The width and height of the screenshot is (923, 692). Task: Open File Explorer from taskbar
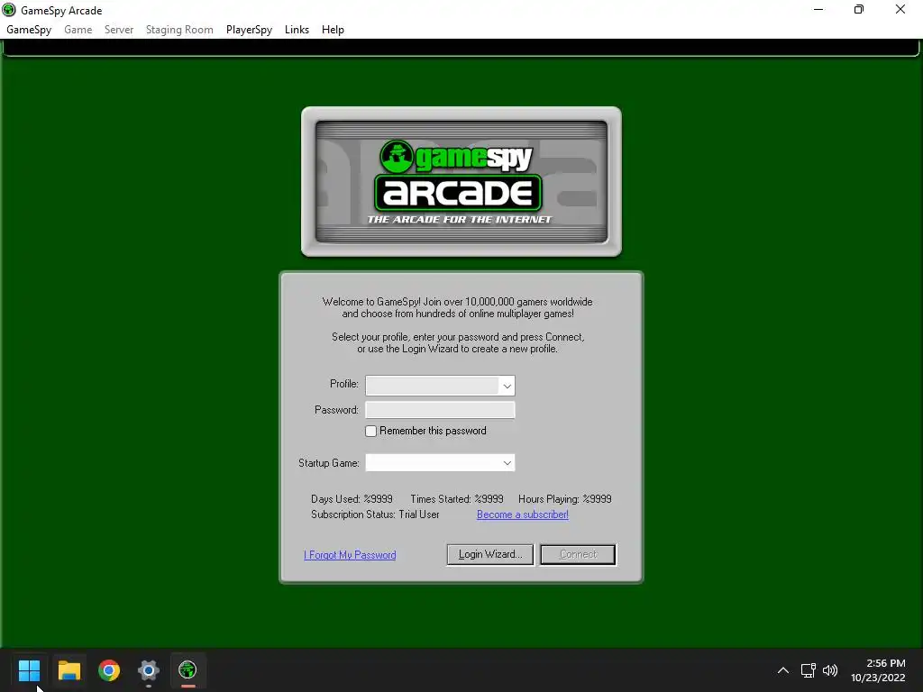(69, 669)
